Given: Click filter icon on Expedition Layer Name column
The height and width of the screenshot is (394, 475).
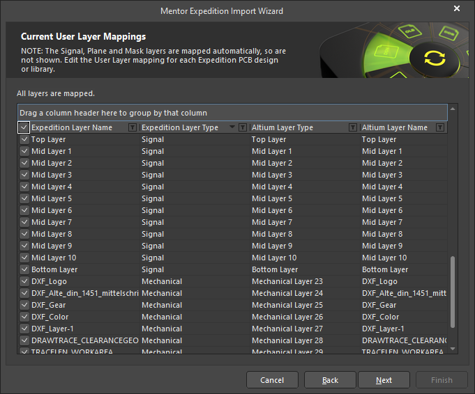Looking at the screenshot, I should click(133, 127).
